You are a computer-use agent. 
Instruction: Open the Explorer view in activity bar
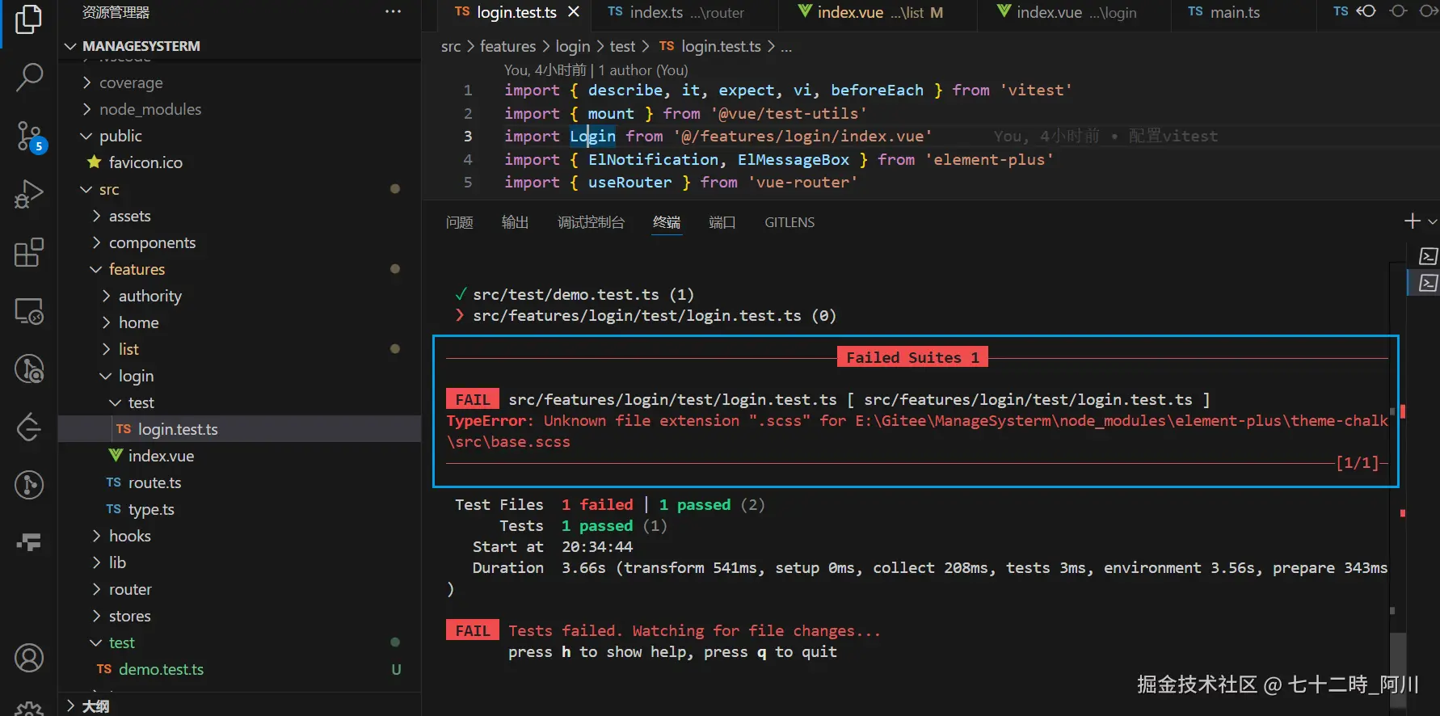point(29,19)
